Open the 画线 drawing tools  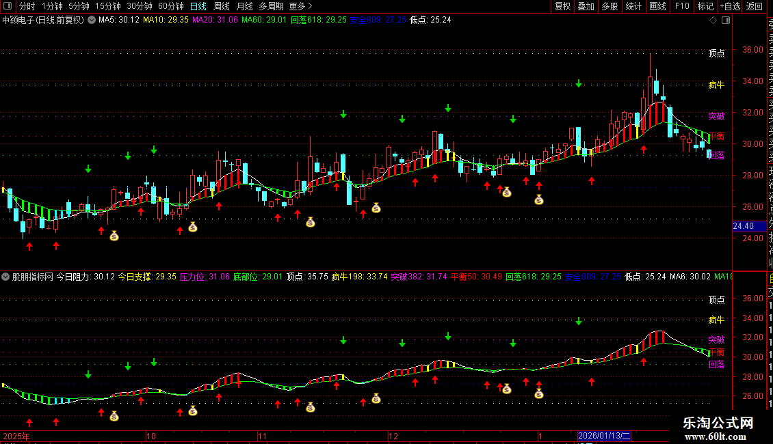(657, 6)
